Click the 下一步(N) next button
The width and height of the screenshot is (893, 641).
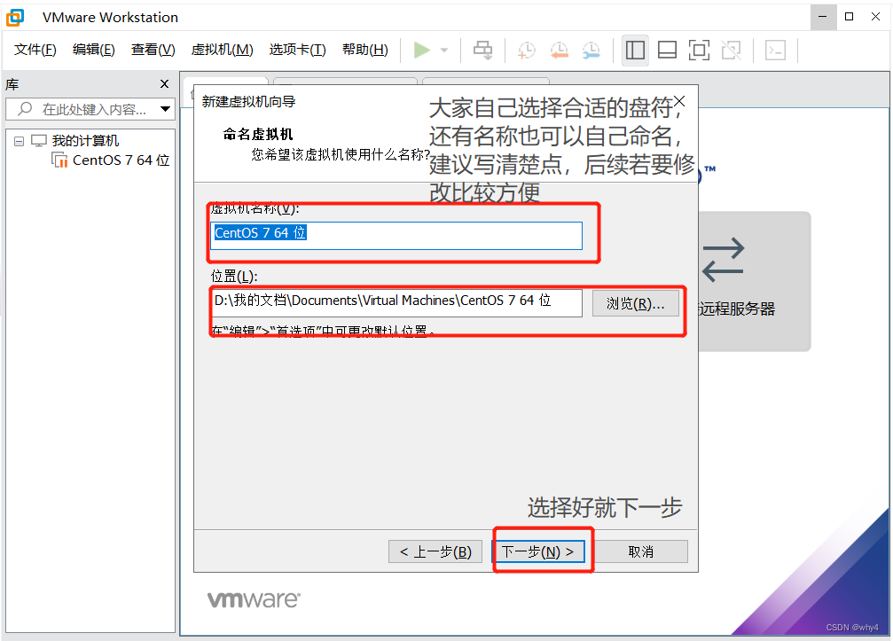[539, 551]
